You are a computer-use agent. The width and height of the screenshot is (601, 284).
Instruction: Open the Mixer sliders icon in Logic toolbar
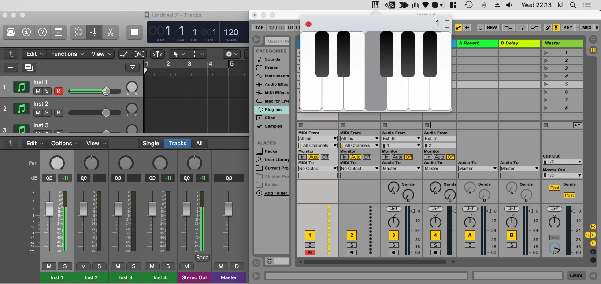tap(95, 32)
